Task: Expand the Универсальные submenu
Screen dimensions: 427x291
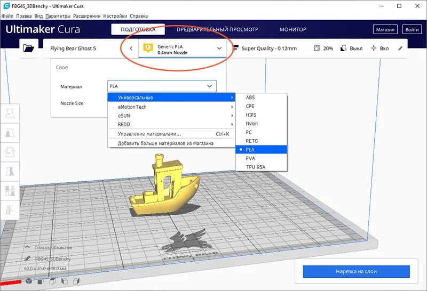Action: coord(171,98)
